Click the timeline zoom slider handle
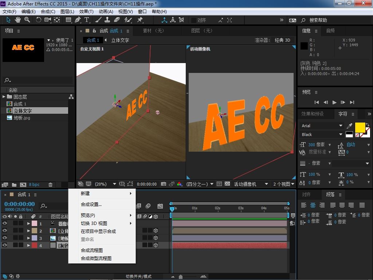The width and height of the screenshot is (373, 280). pos(181,277)
